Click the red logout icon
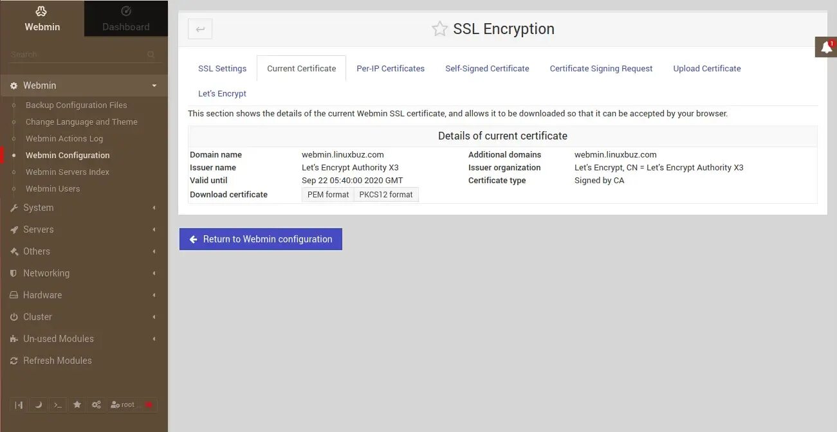Image resolution: width=837 pixels, height=432 pixels. (x=149, y=404)
